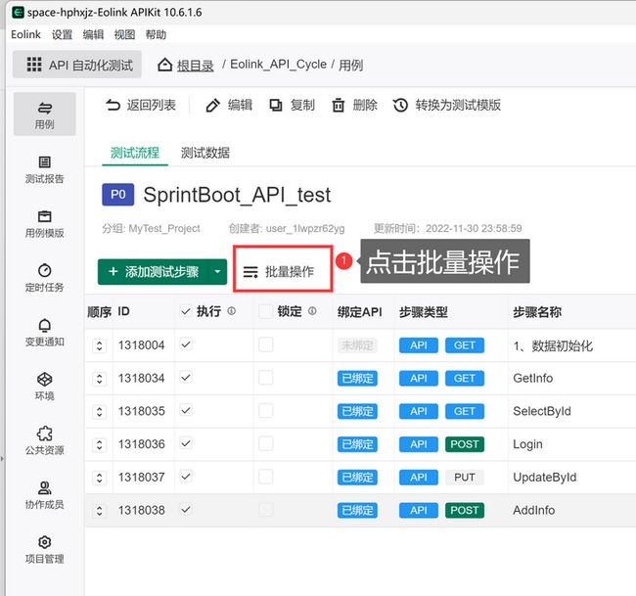Screen dimensions: 636x596
Task: Uncheck 执行 for step 1318038 AddInfo
Action: (186, 509)
